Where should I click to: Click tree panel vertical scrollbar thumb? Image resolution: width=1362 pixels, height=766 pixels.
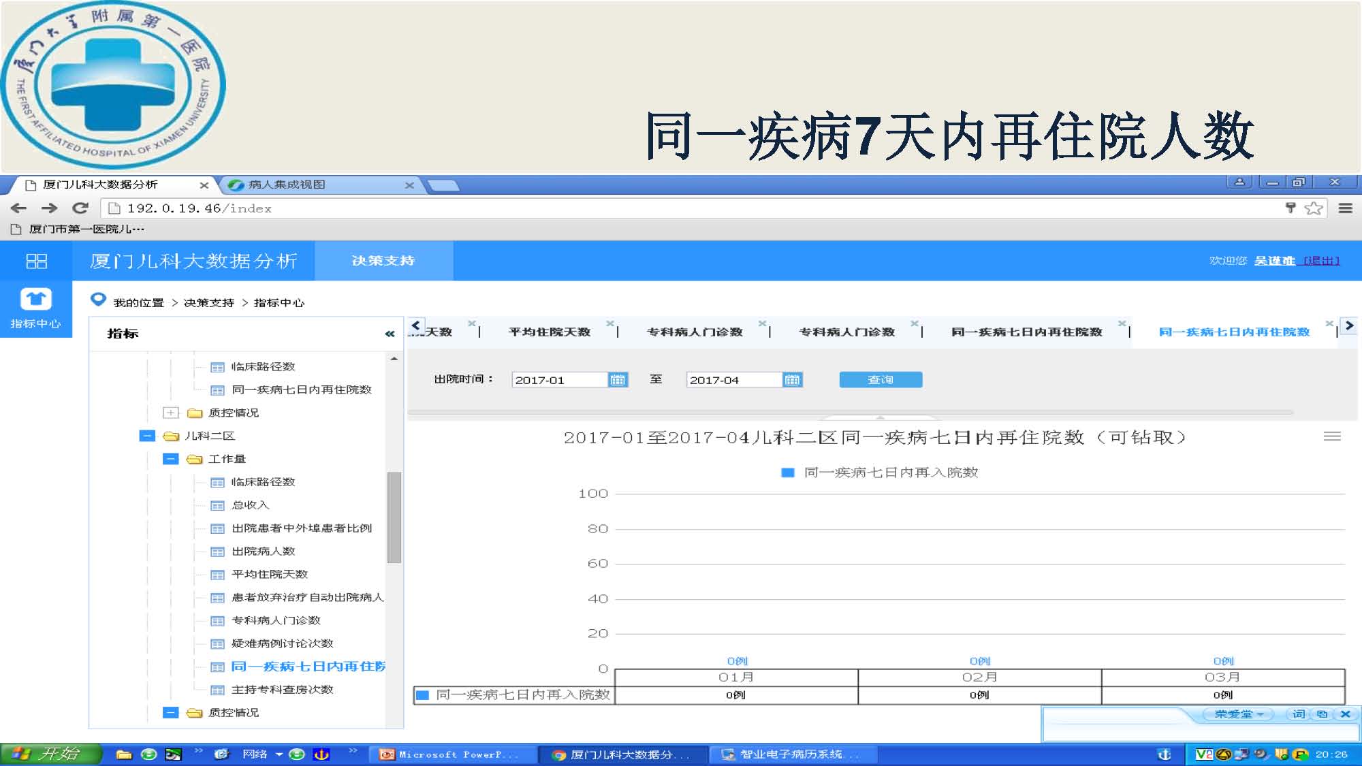[x=394, y=517]
